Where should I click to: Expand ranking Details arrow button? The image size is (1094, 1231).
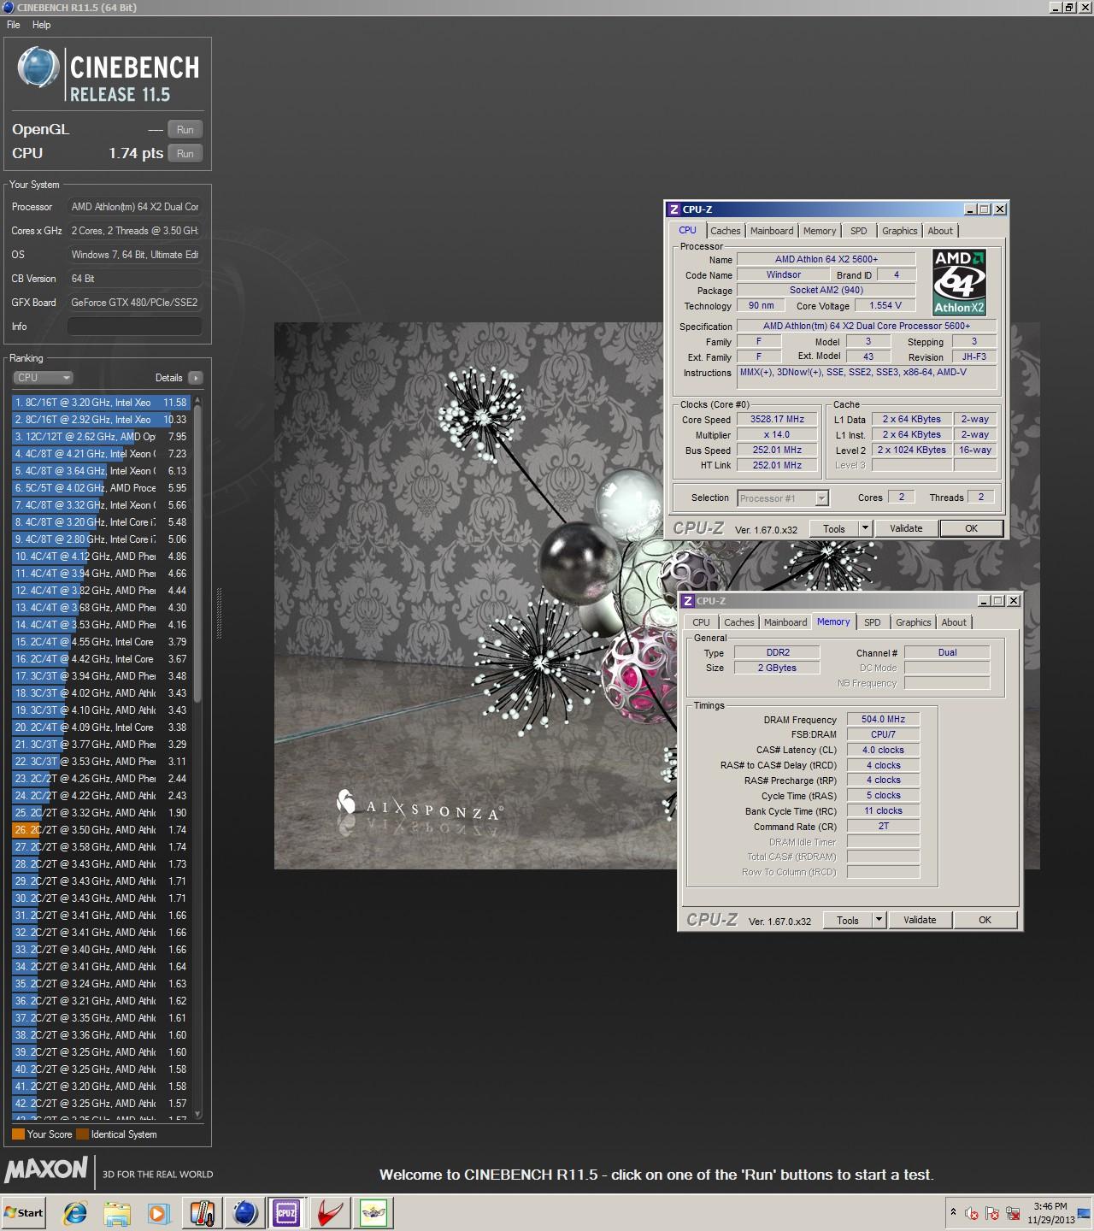pos(195,378)
